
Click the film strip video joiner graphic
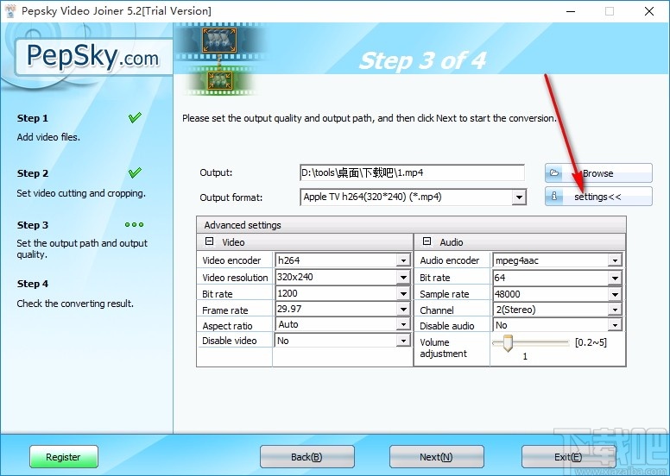[x=219, y=60]
